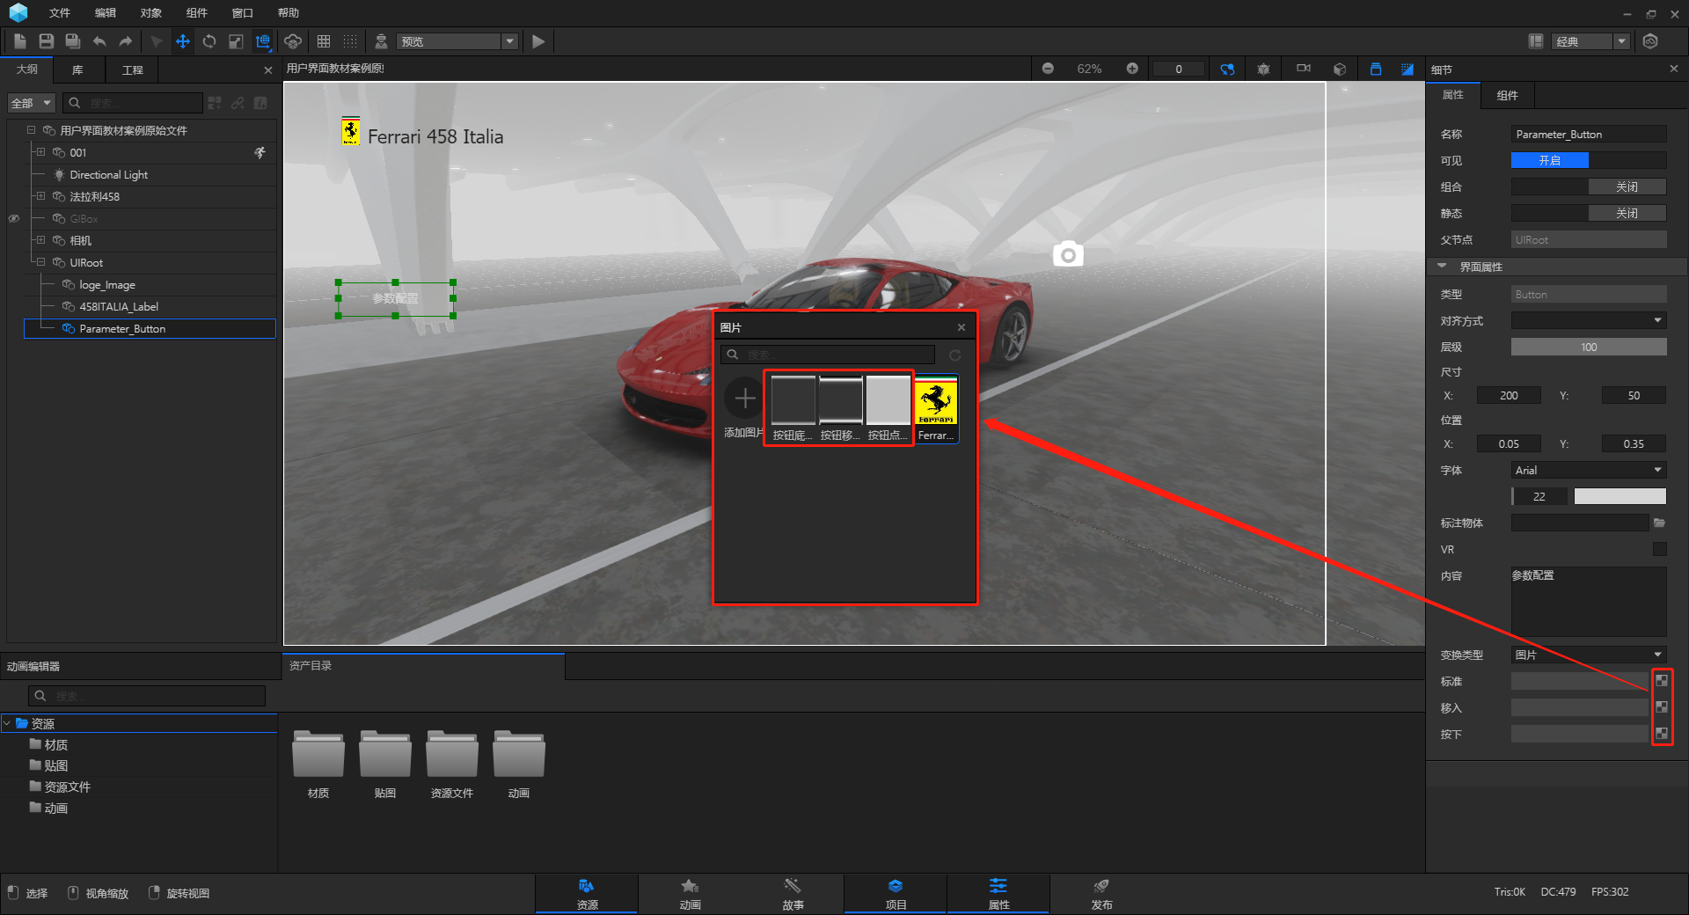The width and height of the screenshot is (1689, 915).
Task: Open the 变换类型 dropdown set to 图片
Action: 1589,655
